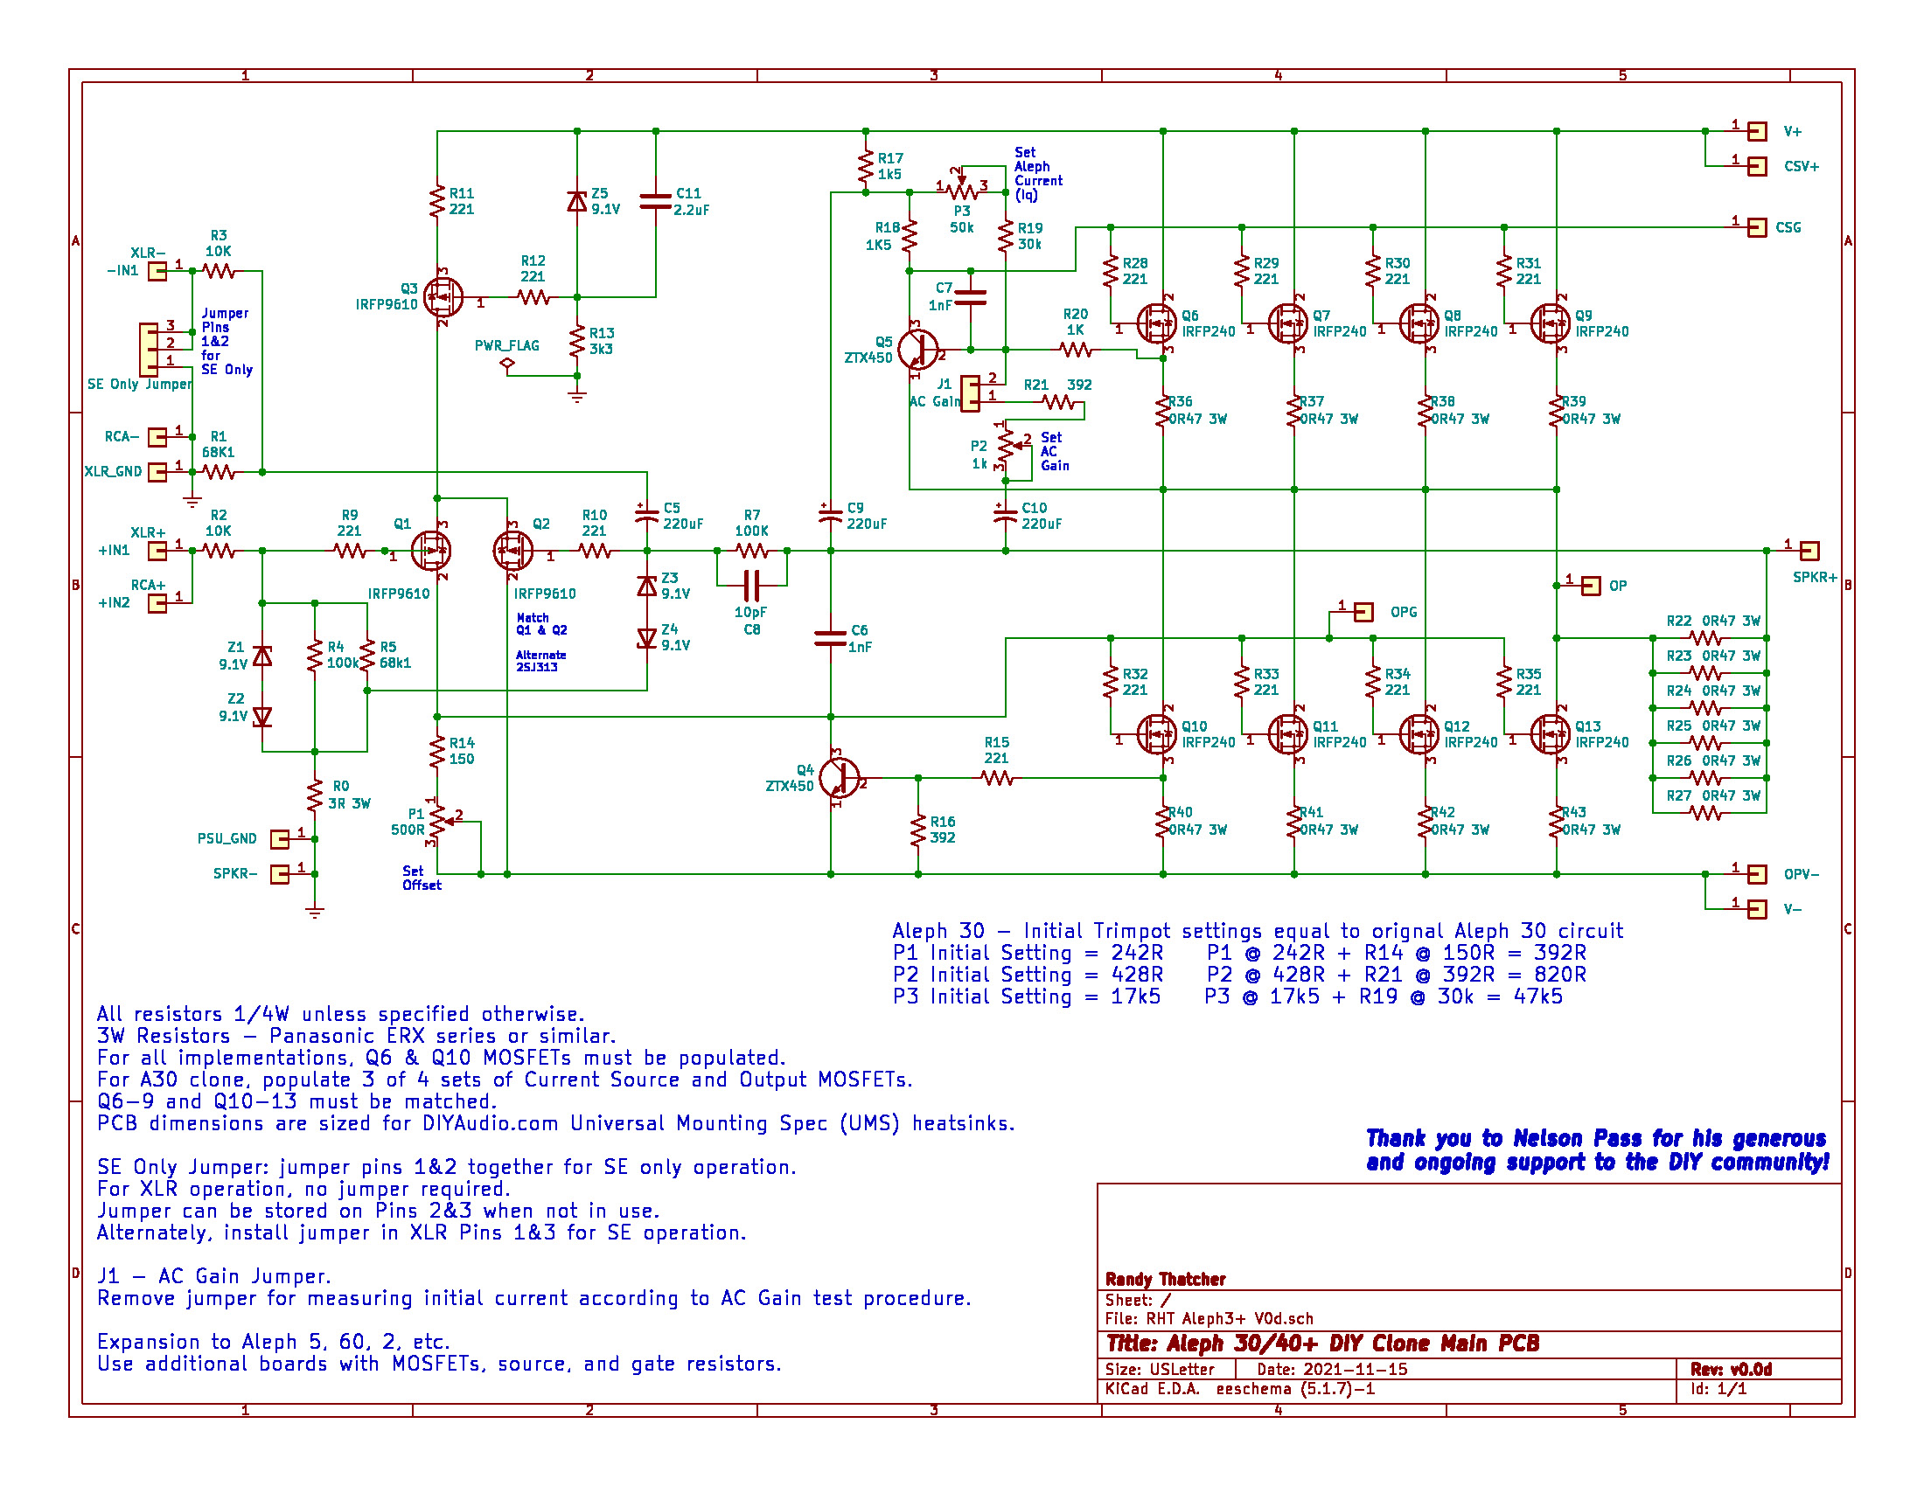Screen dimensions: 1924x1486
Task: Click the 'Date: 2021-11-15' field
Action: pos(1332,1369)
